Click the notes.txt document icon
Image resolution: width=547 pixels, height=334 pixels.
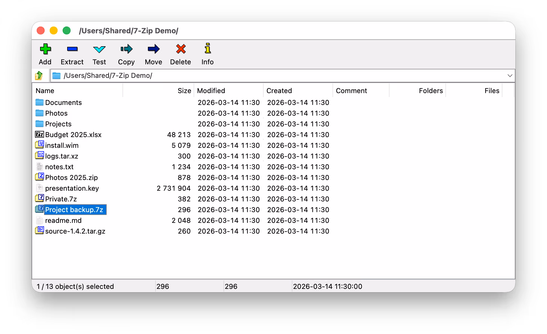click(x=40, y=166)
